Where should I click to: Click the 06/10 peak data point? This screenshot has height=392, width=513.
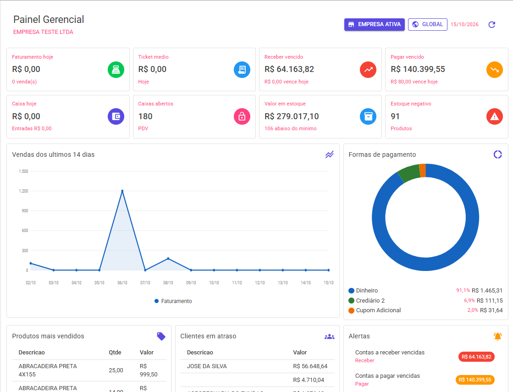click(122, 191)
